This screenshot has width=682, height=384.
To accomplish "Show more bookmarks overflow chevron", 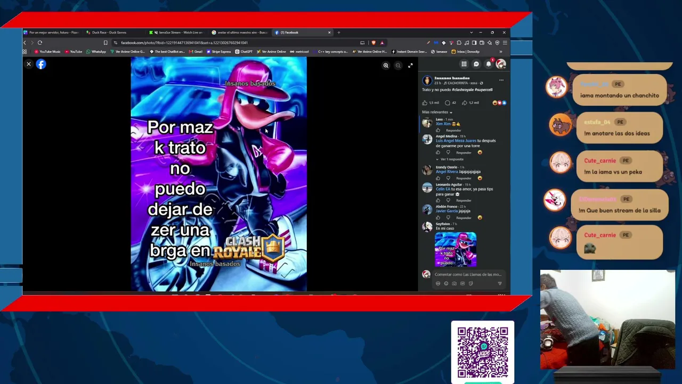I will (500, 52).
